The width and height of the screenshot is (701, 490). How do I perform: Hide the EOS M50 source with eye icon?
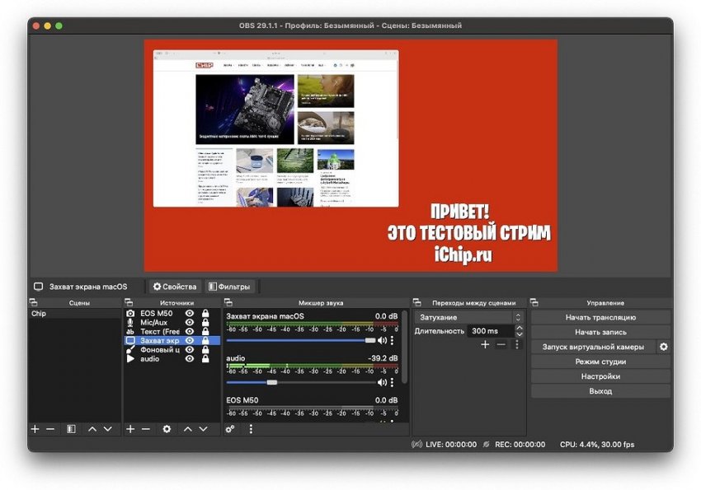190,314
